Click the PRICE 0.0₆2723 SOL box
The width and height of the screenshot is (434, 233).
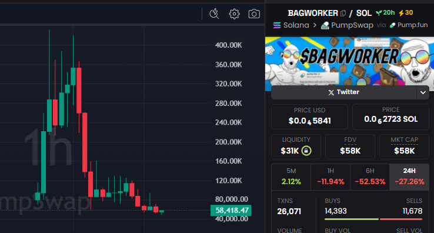click(390, 116)
